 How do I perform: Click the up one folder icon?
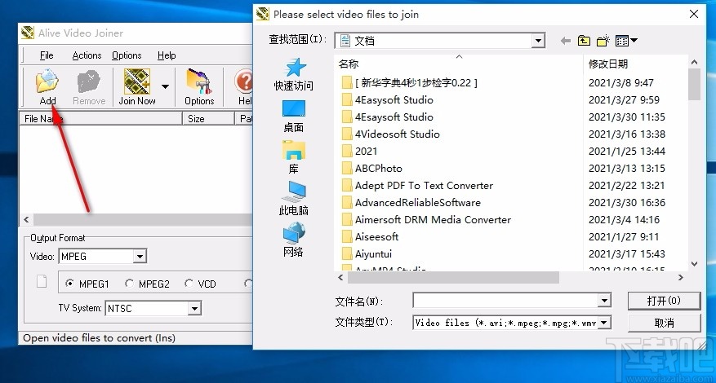coord(584,41)
